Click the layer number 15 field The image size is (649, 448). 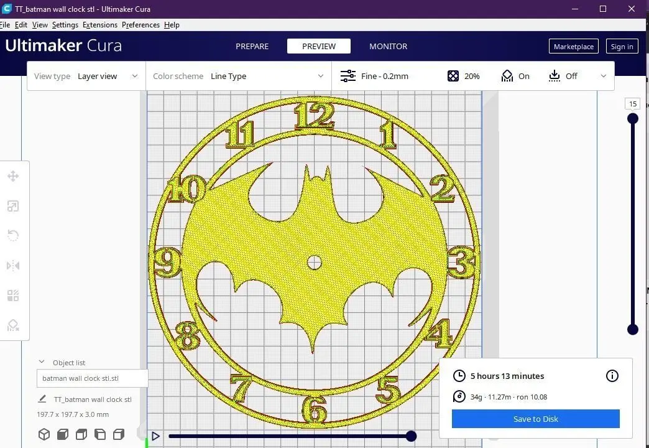click(632, 104)
